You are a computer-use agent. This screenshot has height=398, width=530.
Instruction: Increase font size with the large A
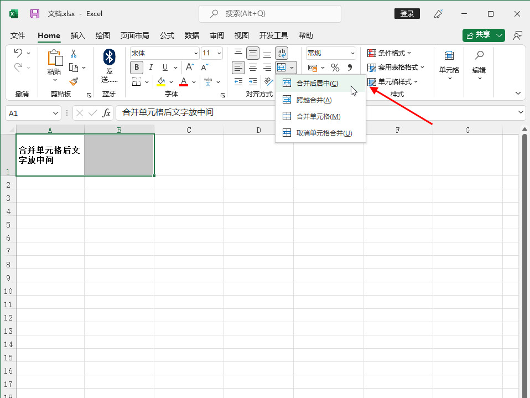[190, 68]
